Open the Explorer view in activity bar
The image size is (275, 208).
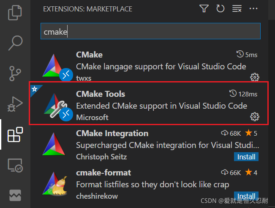[x=15, y=12]
